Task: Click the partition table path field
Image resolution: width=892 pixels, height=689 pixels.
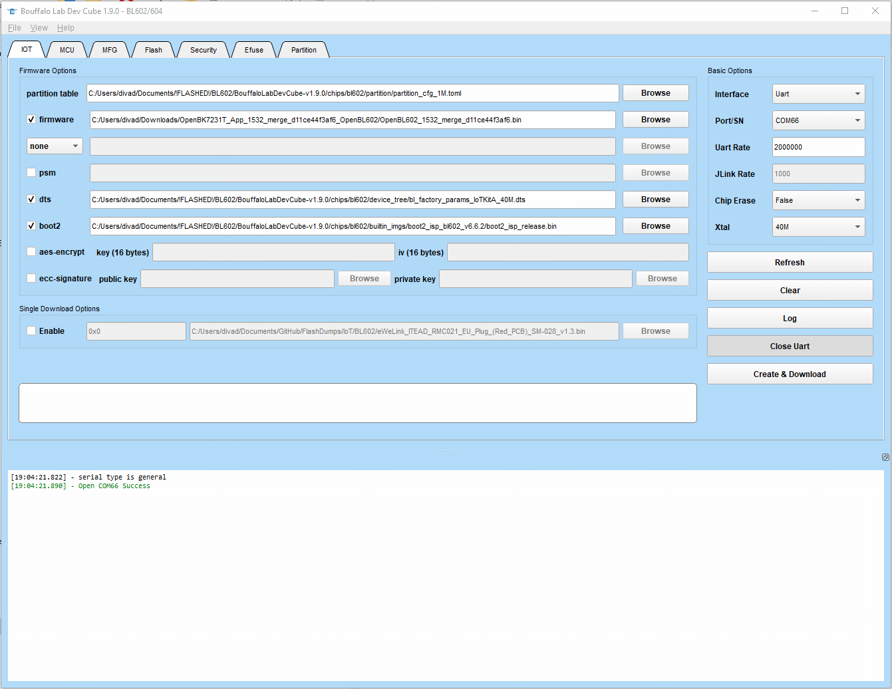Action: [x=353, y=93]
